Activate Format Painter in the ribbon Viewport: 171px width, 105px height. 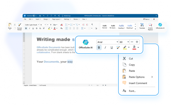click(x=20, y=27)
